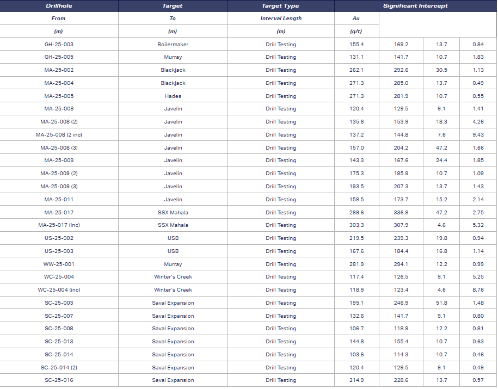This screenshot has height=389, width=498.
Task: Select the Target Type column header
Action: (280, 6)
